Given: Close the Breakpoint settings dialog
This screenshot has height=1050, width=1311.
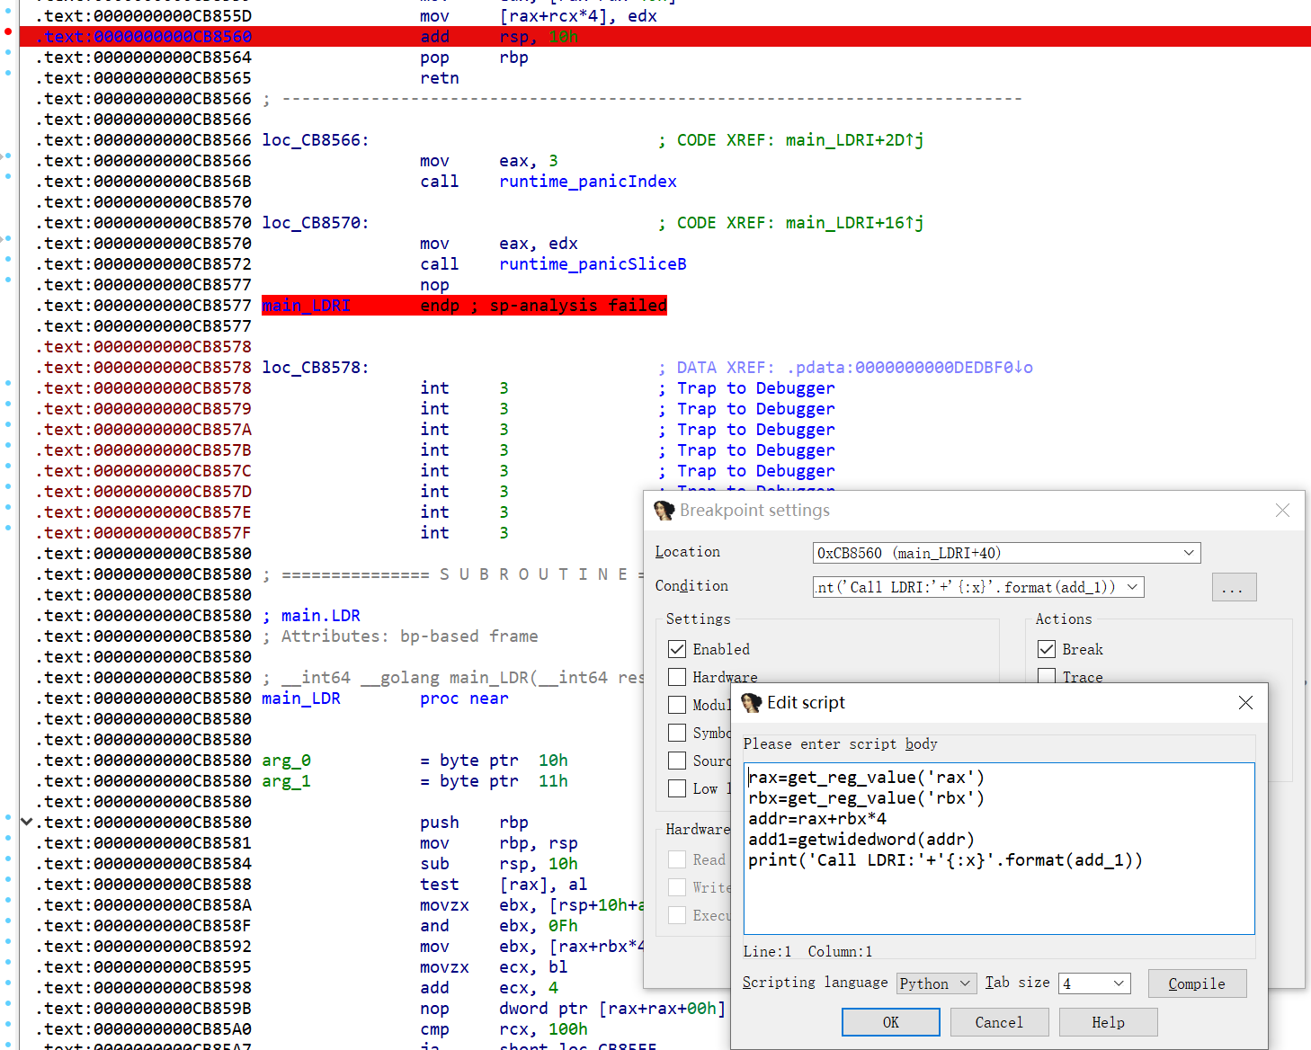Looking at the screenshot, I should coord(1282,511).
